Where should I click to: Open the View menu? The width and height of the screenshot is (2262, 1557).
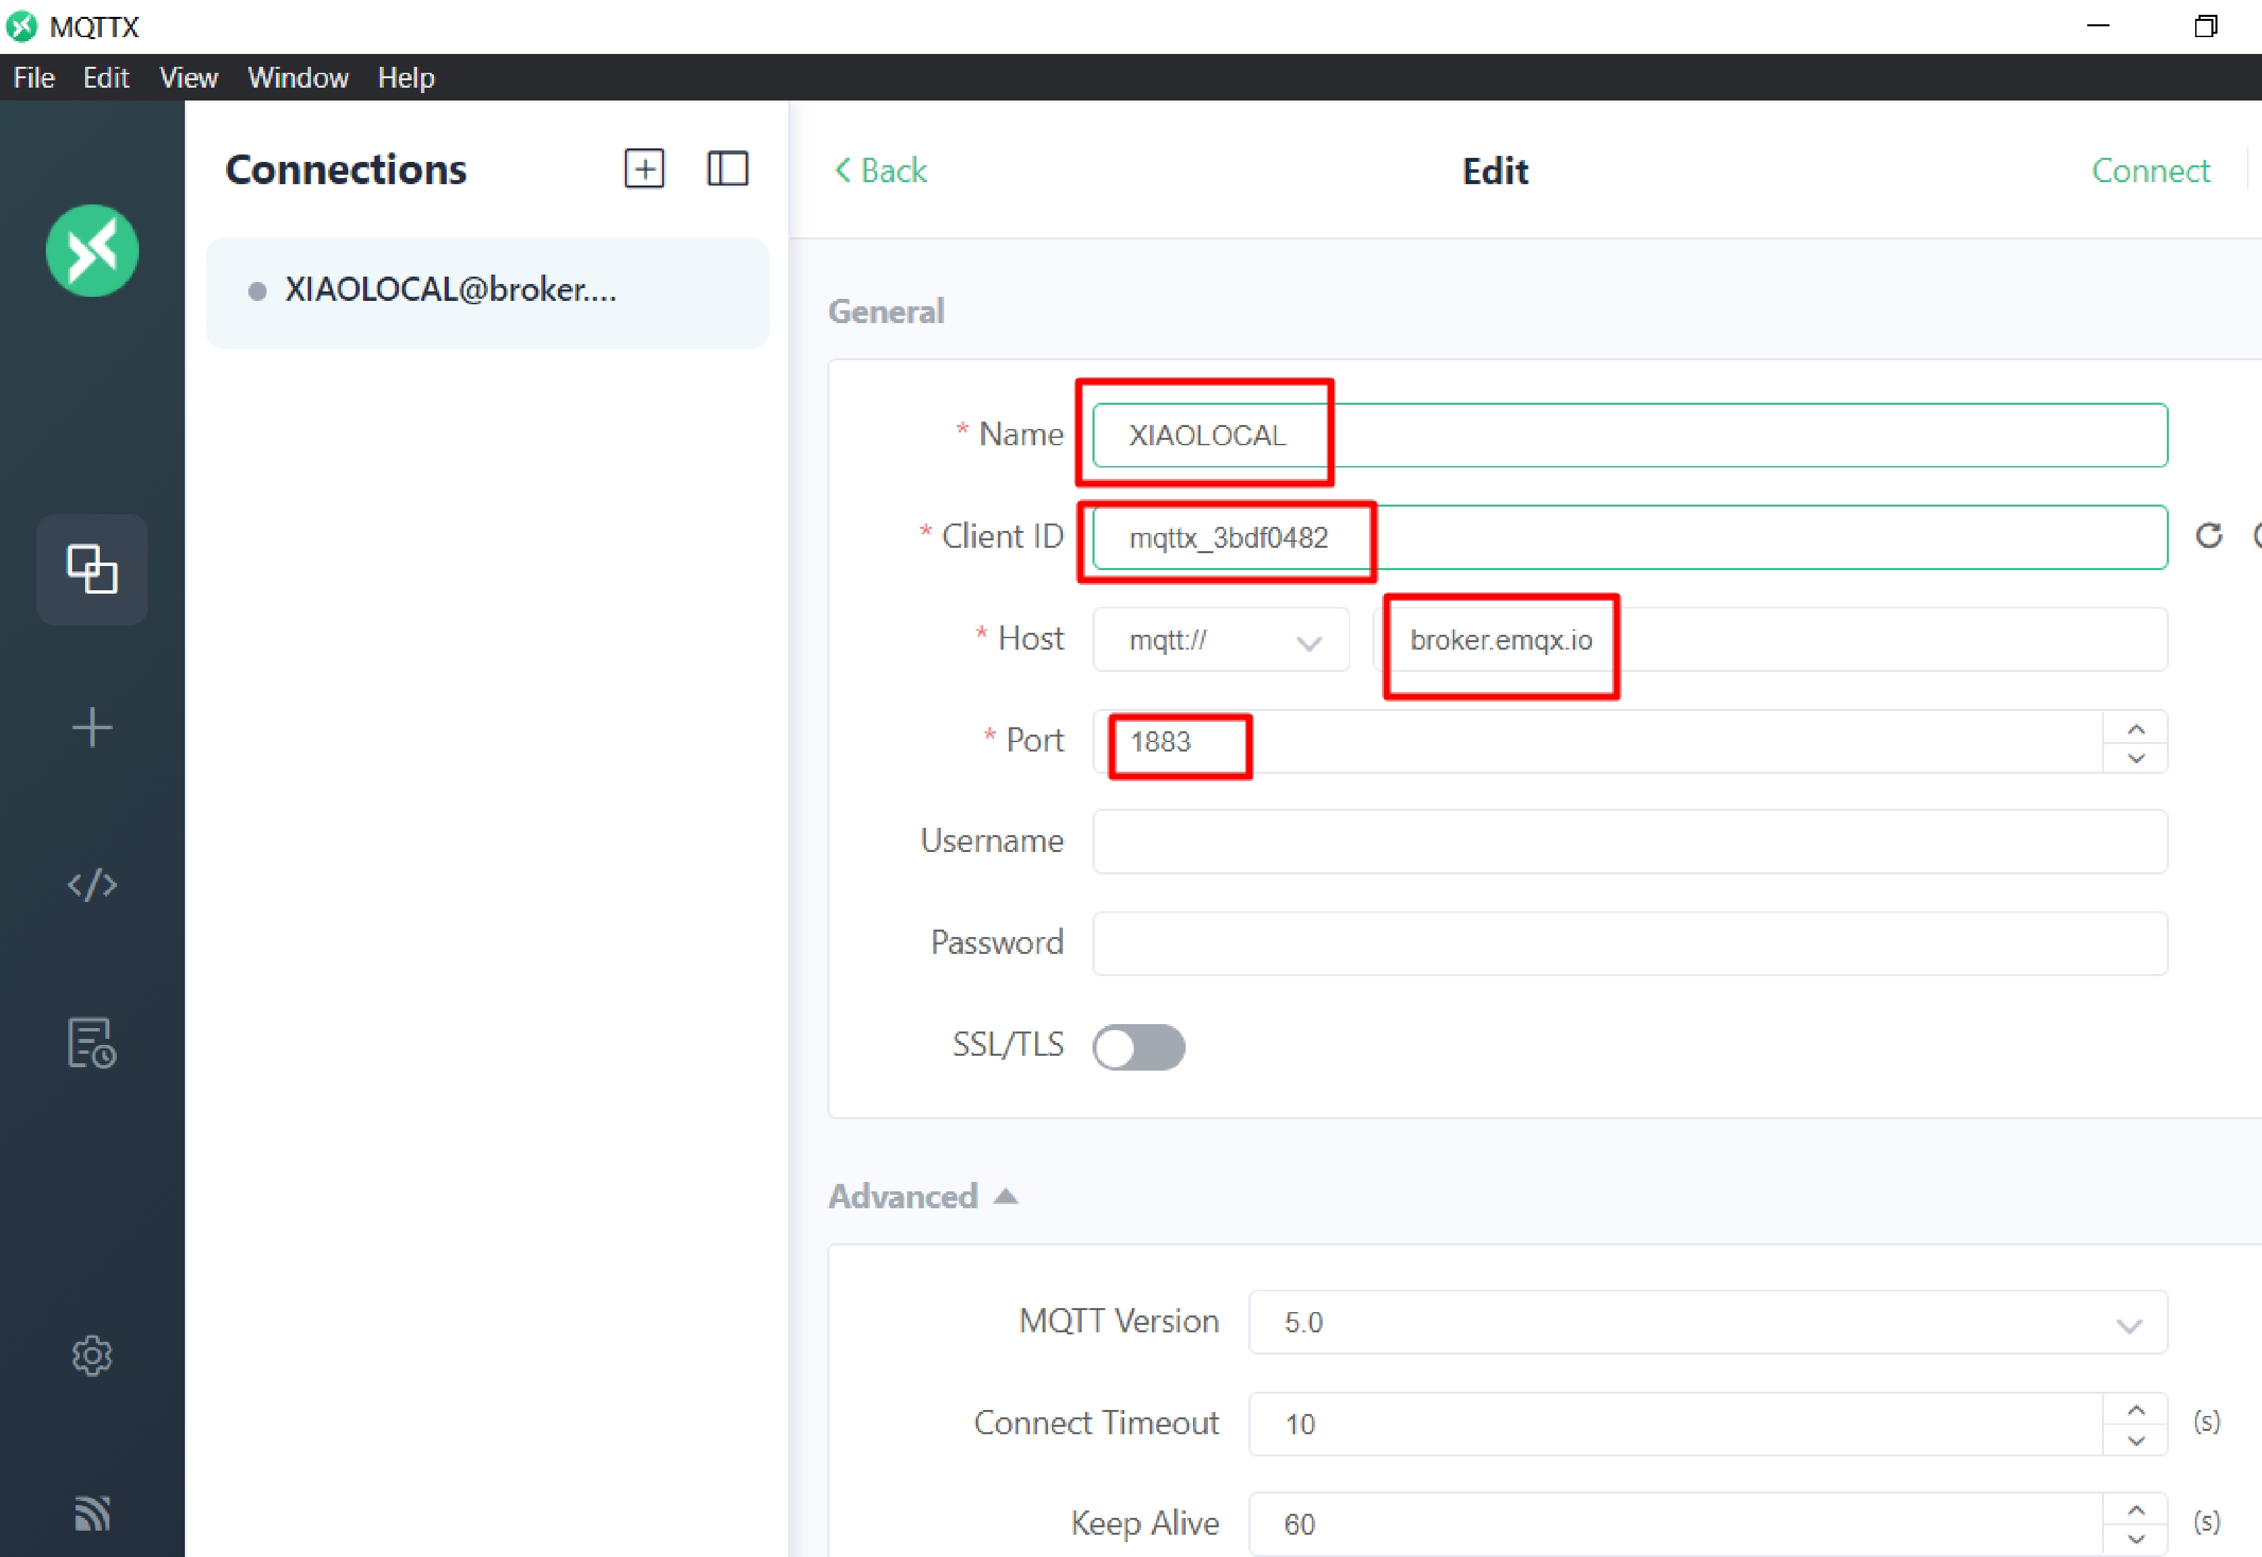point(188,78)
